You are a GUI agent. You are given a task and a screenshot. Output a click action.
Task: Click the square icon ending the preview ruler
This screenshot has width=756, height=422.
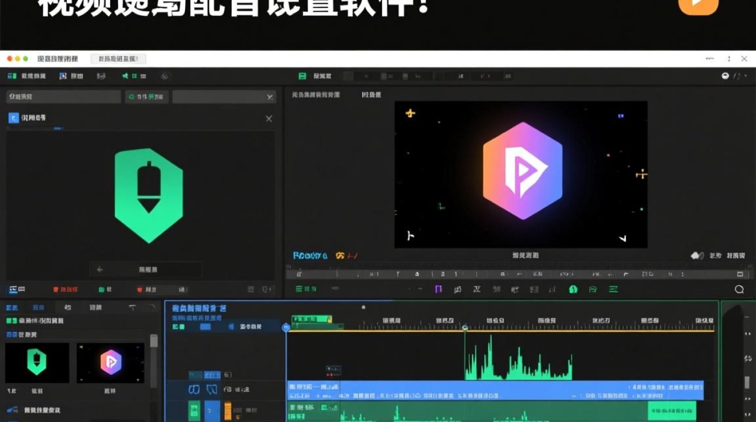740,274
